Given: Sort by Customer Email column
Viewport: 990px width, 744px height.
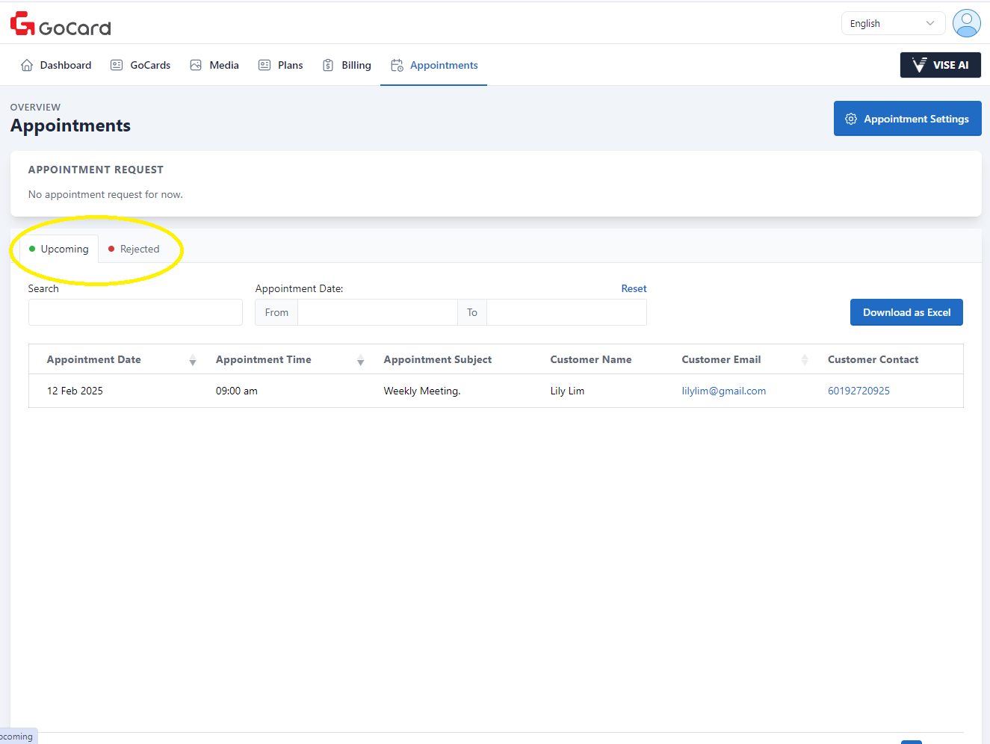Looking at the screenshot, I should click(x=805, y=360).
